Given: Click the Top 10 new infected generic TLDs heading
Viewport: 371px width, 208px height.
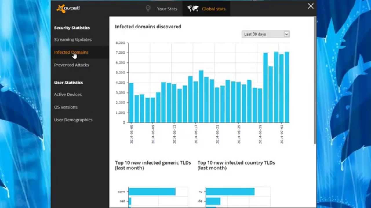Looking at the screenshot, I should click(x=153, y=165).
